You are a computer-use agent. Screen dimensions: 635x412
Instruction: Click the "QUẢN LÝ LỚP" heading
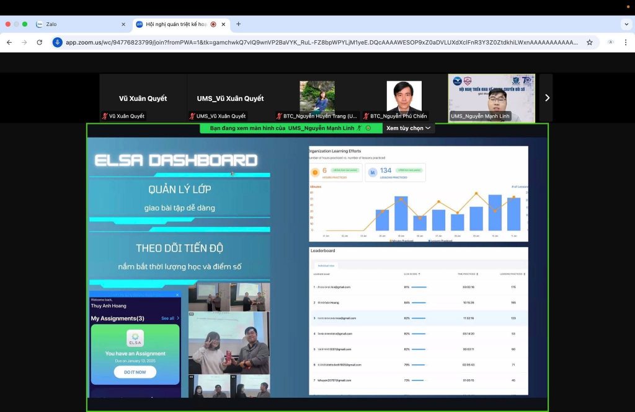(x=179, y=190)
